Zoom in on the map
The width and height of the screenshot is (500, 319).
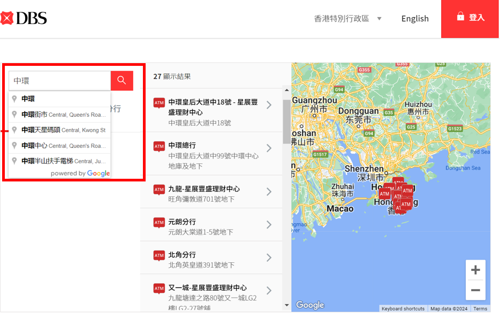point(475,270)
